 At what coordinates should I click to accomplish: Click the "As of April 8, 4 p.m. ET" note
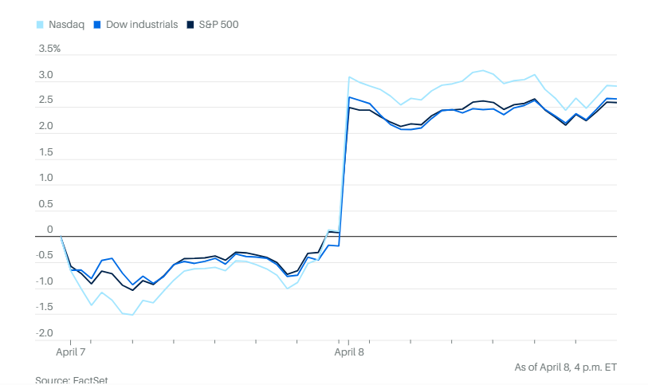566,367
